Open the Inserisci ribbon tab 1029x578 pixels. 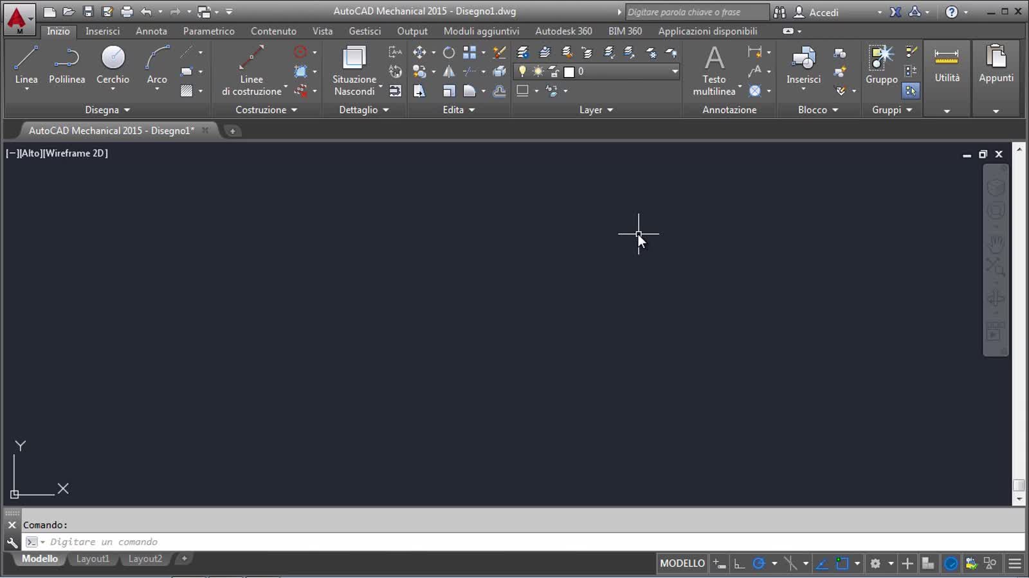tap(102, 31)
